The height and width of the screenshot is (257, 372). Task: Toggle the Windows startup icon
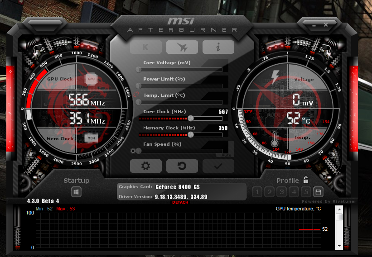click(x=76, y=192)
